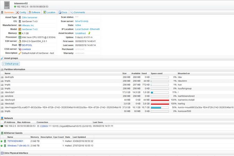The width and height of the screenshot is (234, 156).
Task: Click the memory chip icon beside 4.1 GB
Action: [x=20, y=33]
